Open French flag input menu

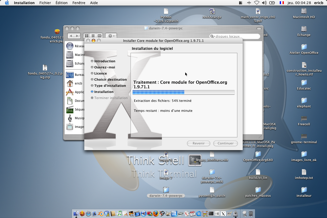282,3
